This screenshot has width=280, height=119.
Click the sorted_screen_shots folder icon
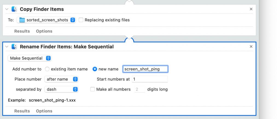[x=22, y=20]
